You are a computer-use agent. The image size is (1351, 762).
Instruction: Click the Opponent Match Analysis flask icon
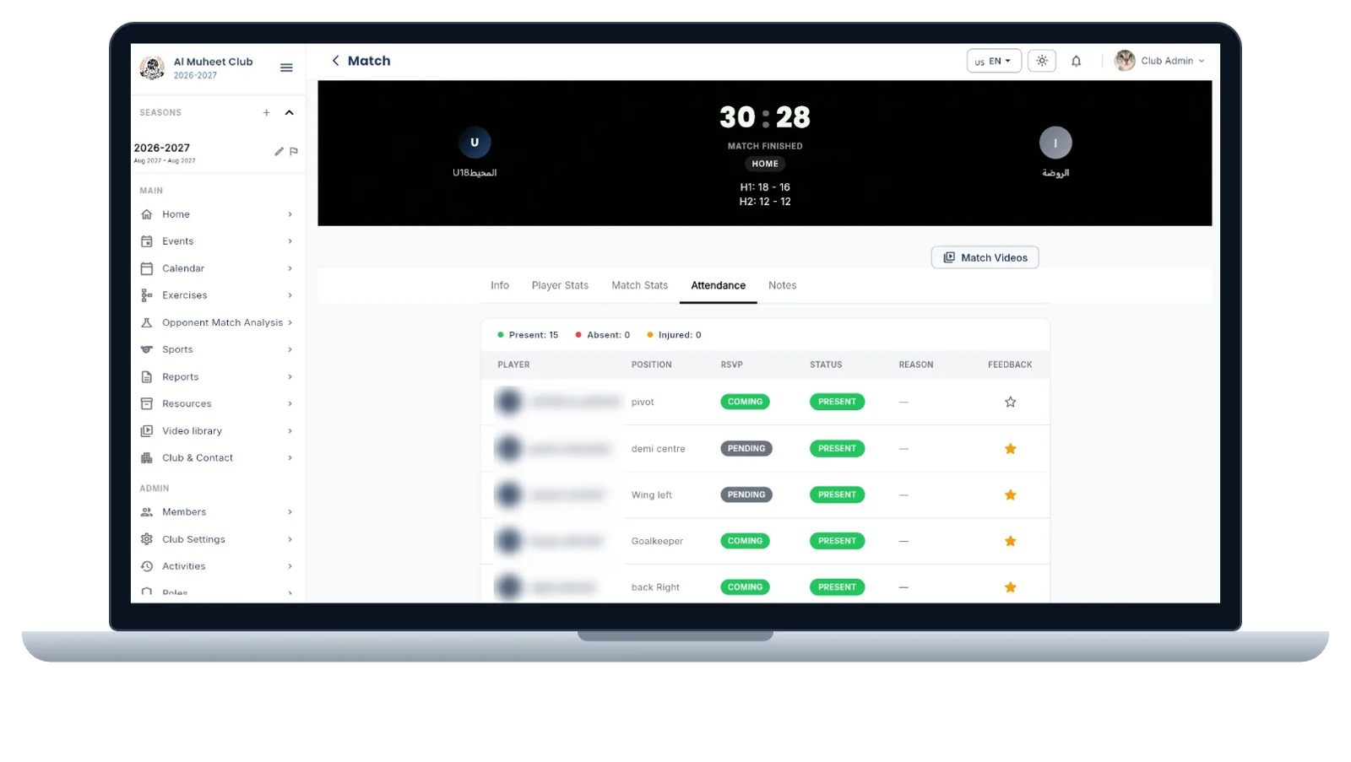pyautogui.click(x=147, y=322)
